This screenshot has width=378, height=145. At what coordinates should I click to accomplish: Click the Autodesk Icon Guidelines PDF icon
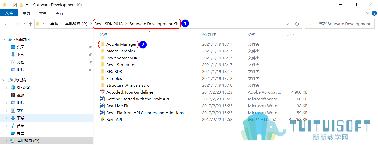pos(102,92)
